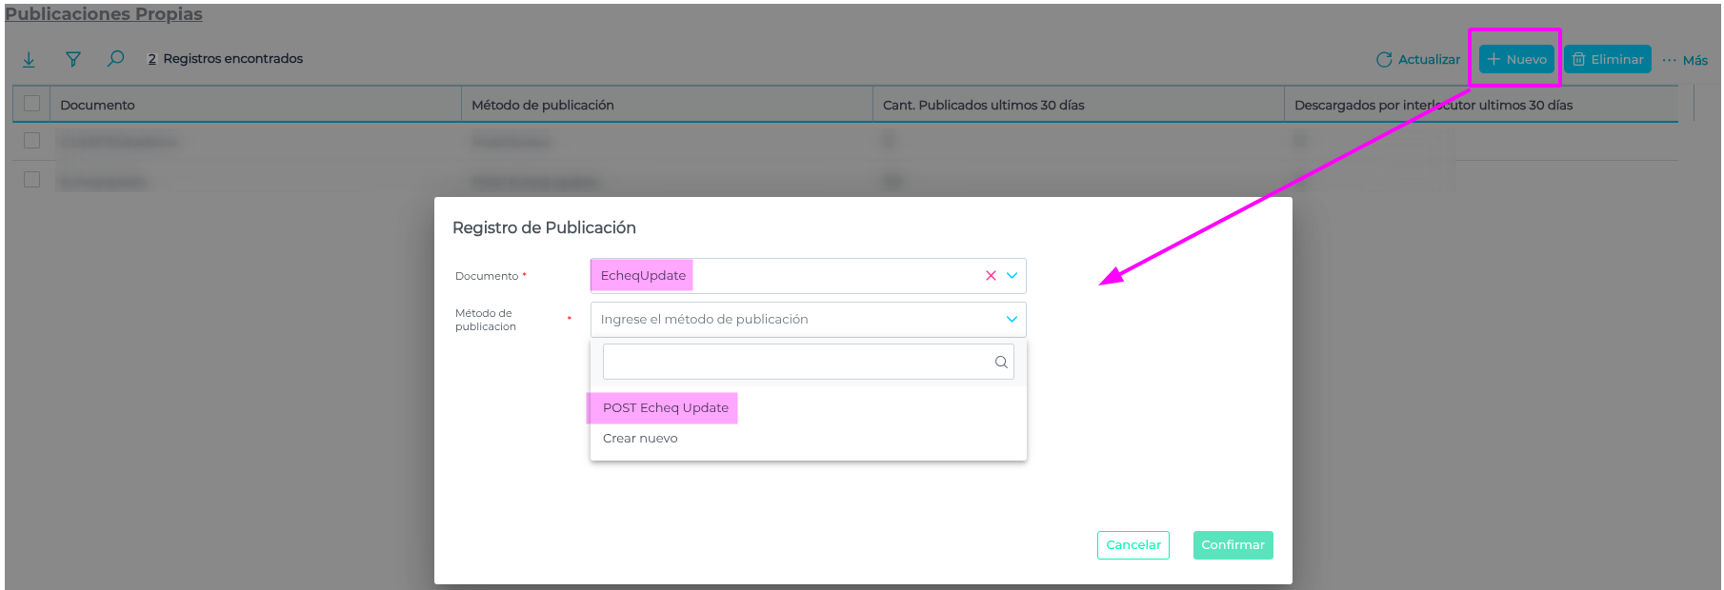Clear the EcheqUpdate Documento selection with X
The image size is (1724, 590).
click(991, 275)
